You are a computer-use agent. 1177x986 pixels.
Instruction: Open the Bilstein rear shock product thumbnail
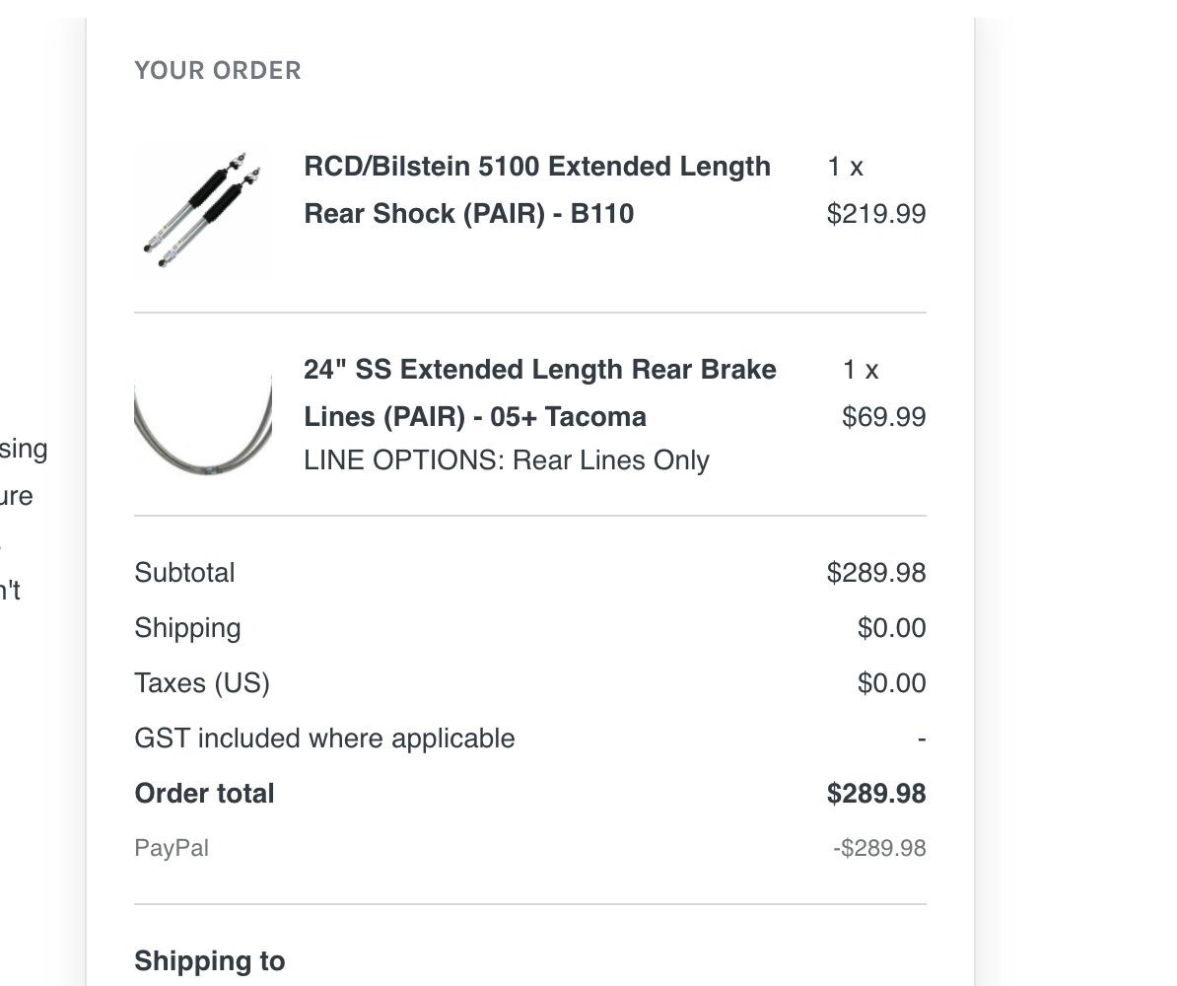pos(203,210)
